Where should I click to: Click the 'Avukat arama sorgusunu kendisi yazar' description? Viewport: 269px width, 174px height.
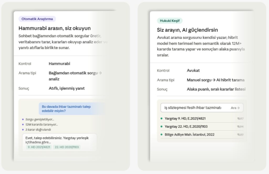201,46
